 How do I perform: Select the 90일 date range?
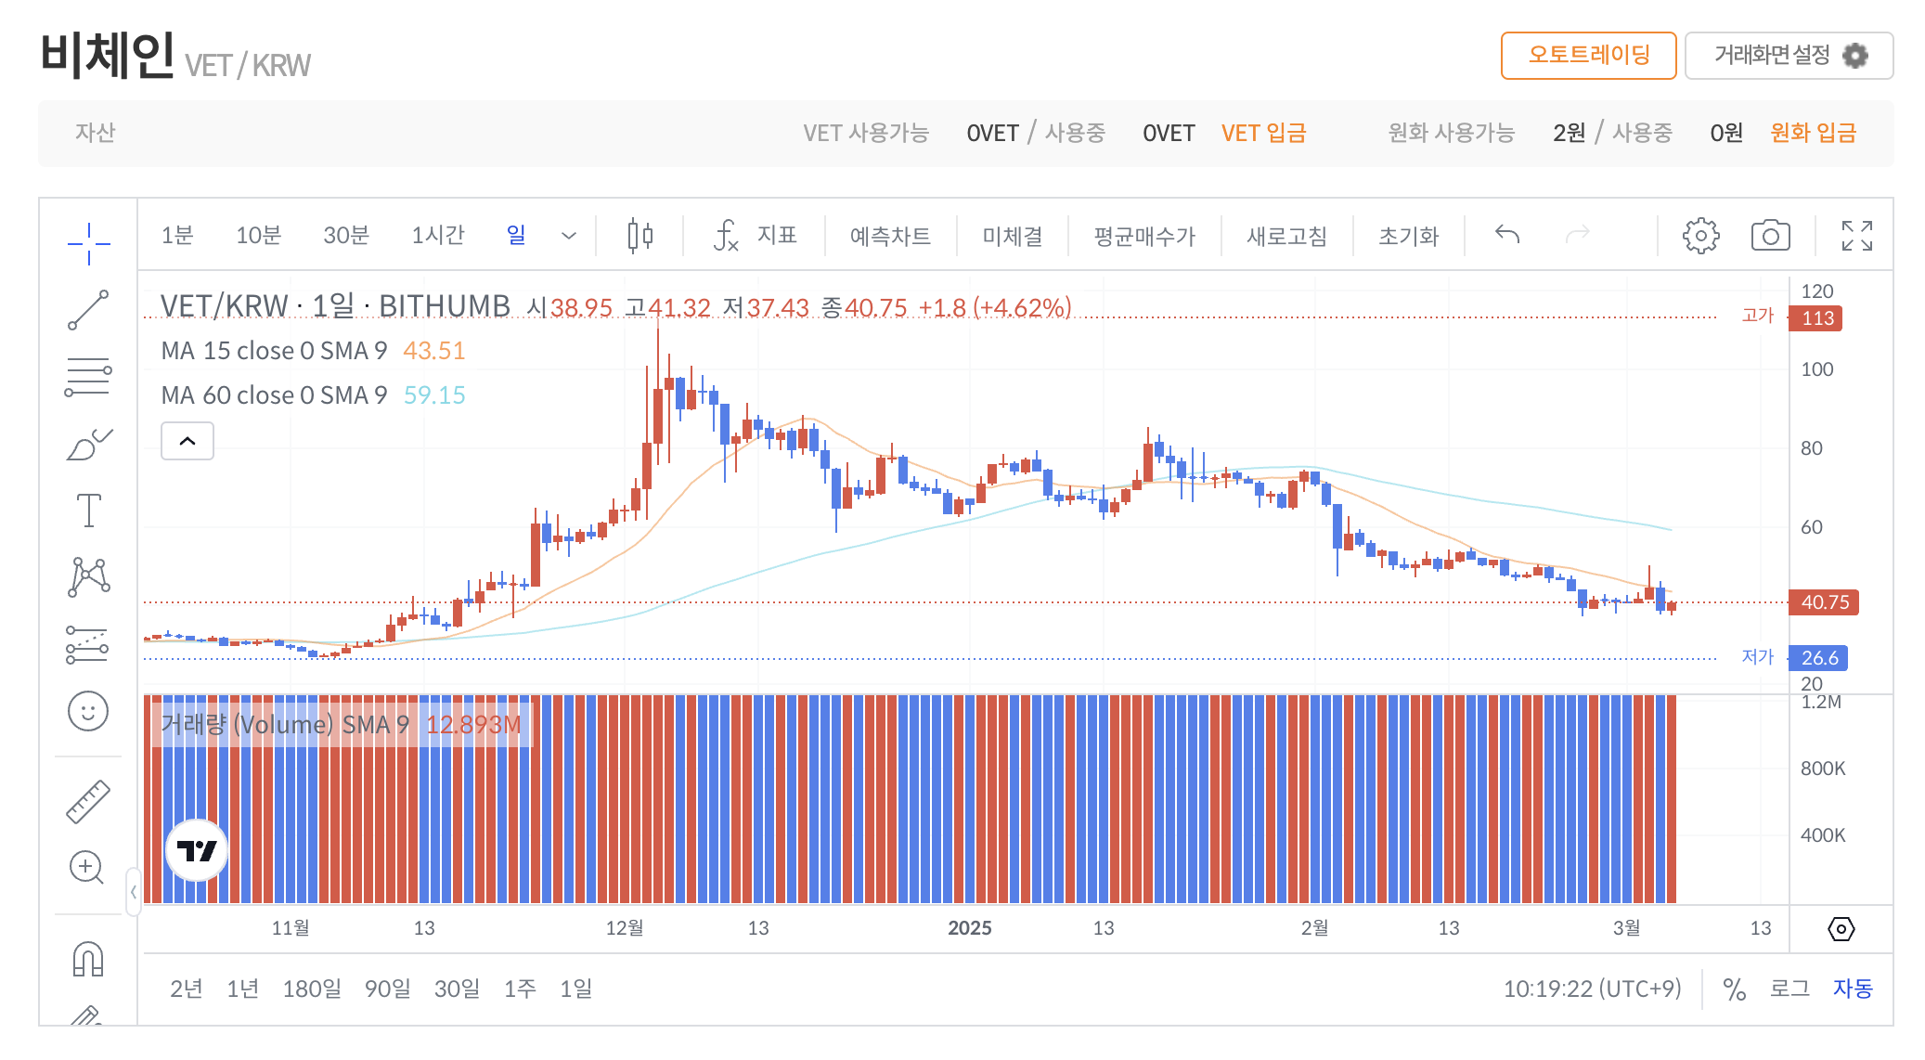387,989
